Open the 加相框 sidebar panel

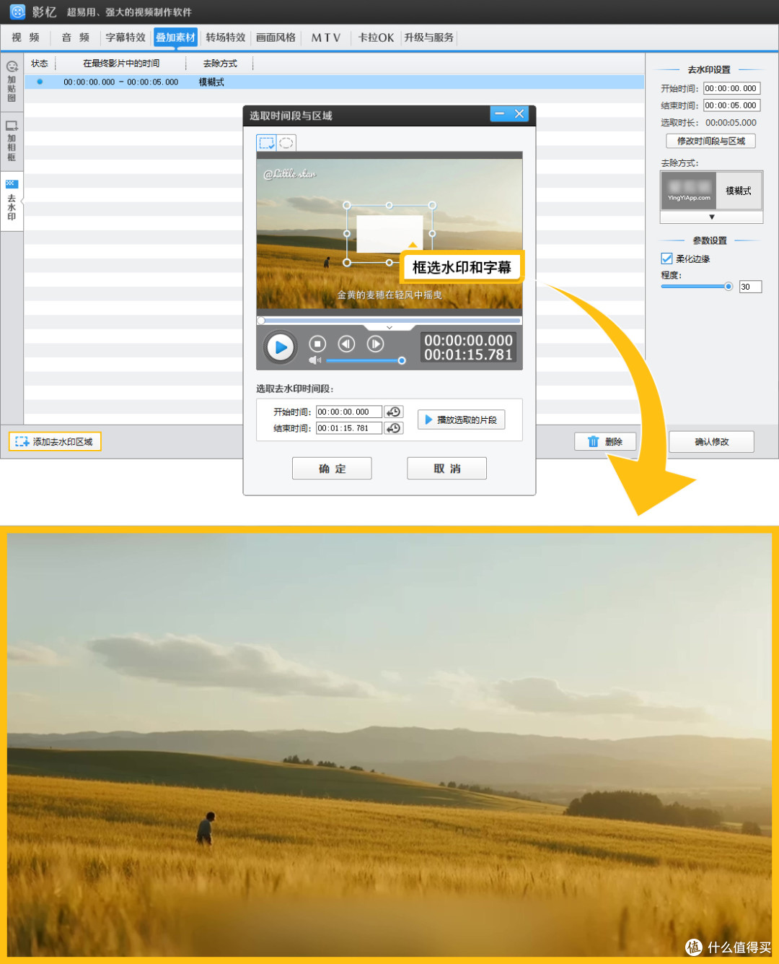tap(12, 141)
